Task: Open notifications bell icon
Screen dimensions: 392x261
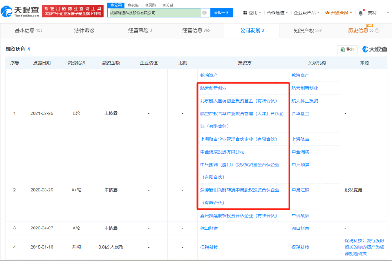Action: pyautogui.click(x=360, y=13)
